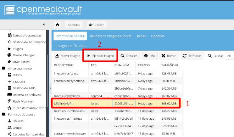Screen dimensions: 234x137
Task: Open Gestión de RAID in sidebar
Action: tap(24, 88)
